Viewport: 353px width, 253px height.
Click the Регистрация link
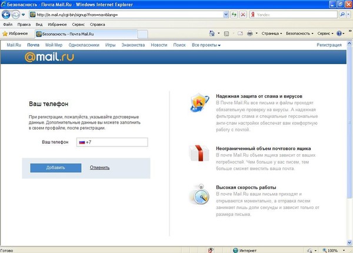pos(329,45)
